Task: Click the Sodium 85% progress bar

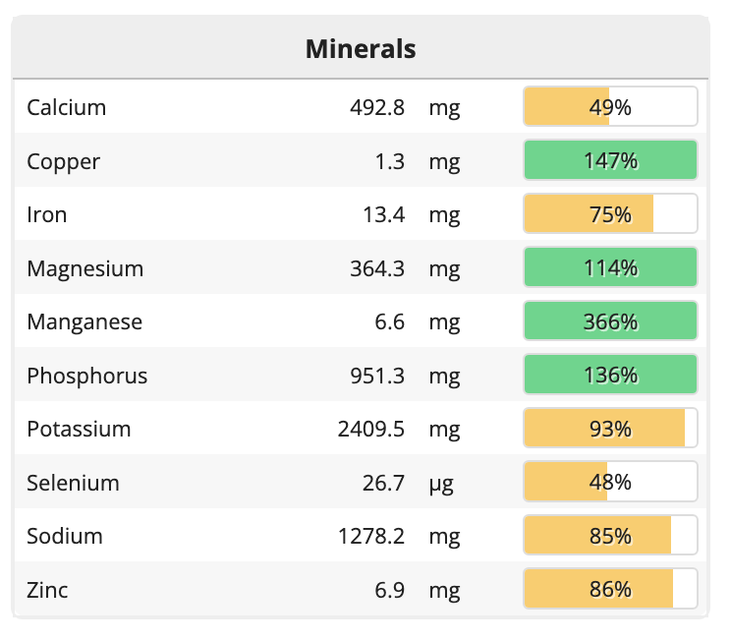Action: coord(610,536)
